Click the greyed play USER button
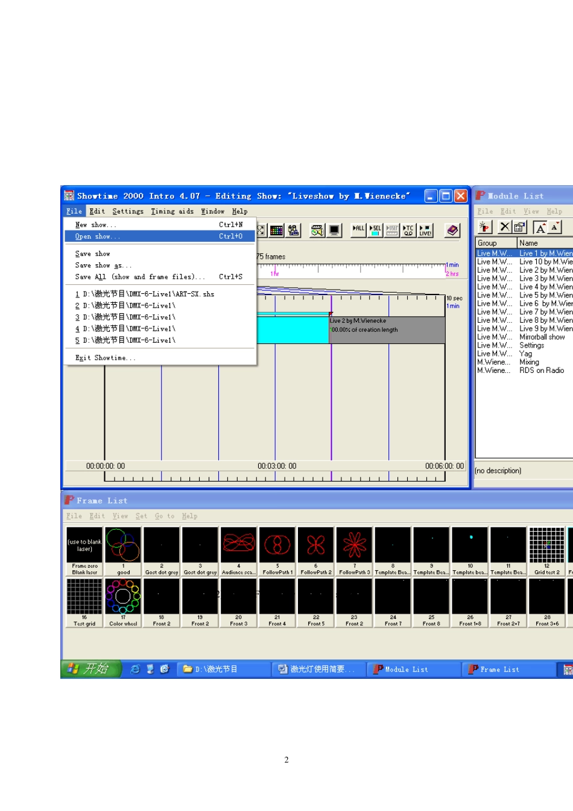 coord(392,230)
